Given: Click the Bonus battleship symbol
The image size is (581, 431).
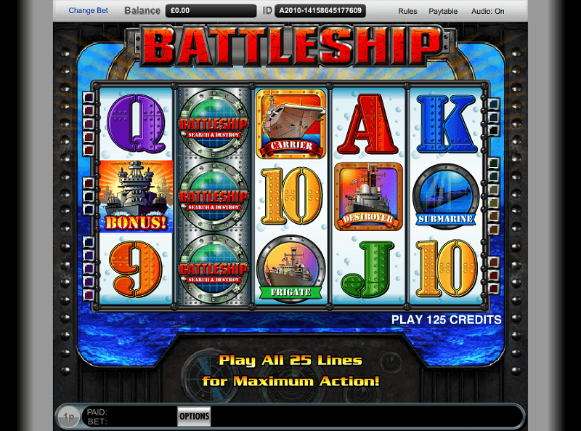Looking at the screenshot, I should click(x=136, y=196).
